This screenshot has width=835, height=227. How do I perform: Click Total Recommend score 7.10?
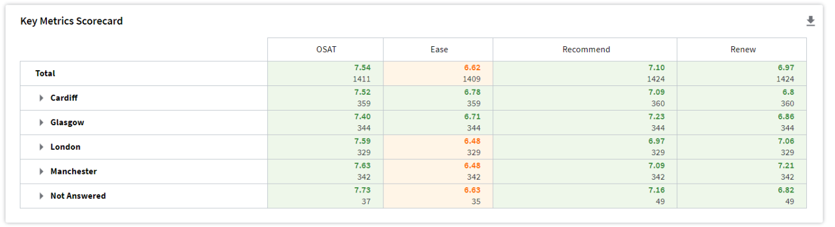(657, 68)
